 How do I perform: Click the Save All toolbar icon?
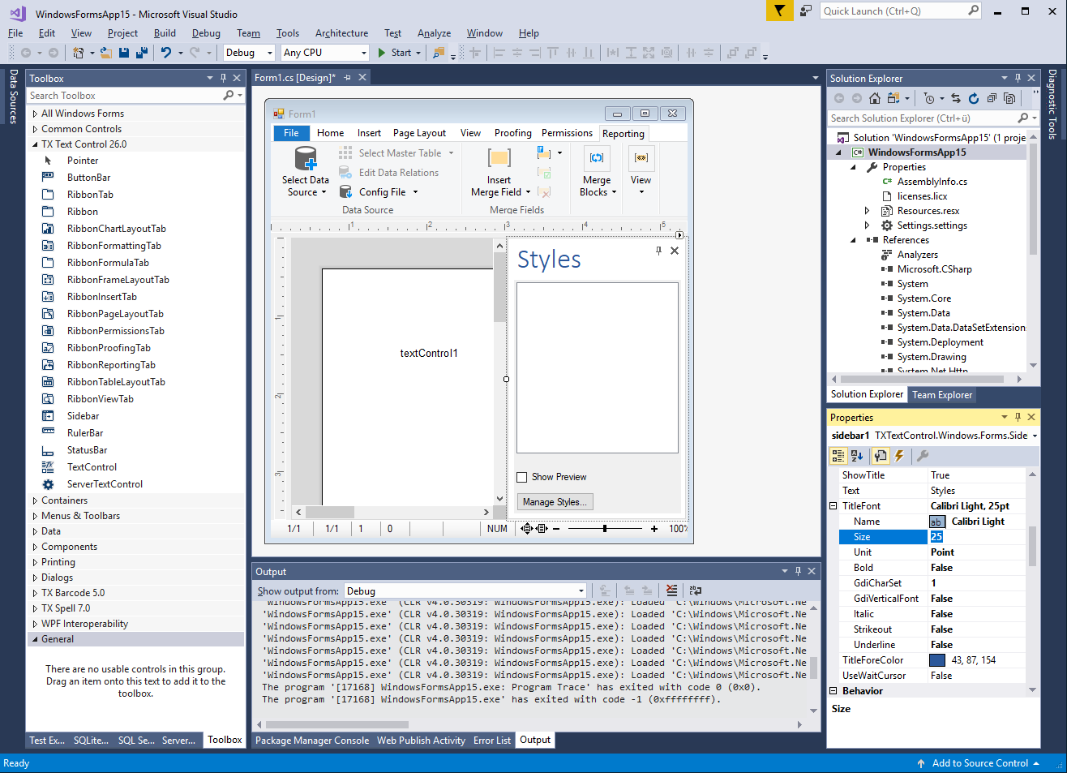(142, 53)
